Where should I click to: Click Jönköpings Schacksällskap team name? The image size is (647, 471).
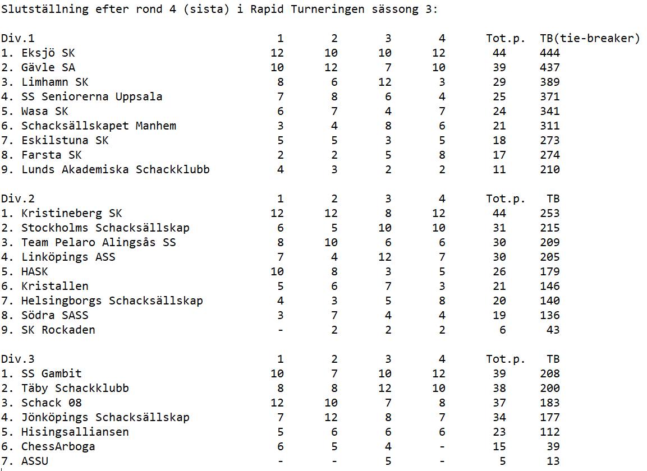click(x=105, y=417)
